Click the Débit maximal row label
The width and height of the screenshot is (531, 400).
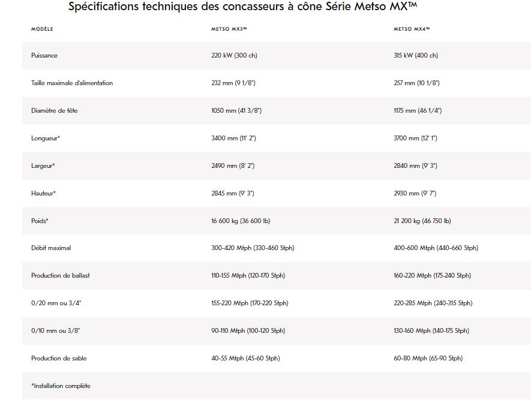pyautogui.click(x=51, y=248)
